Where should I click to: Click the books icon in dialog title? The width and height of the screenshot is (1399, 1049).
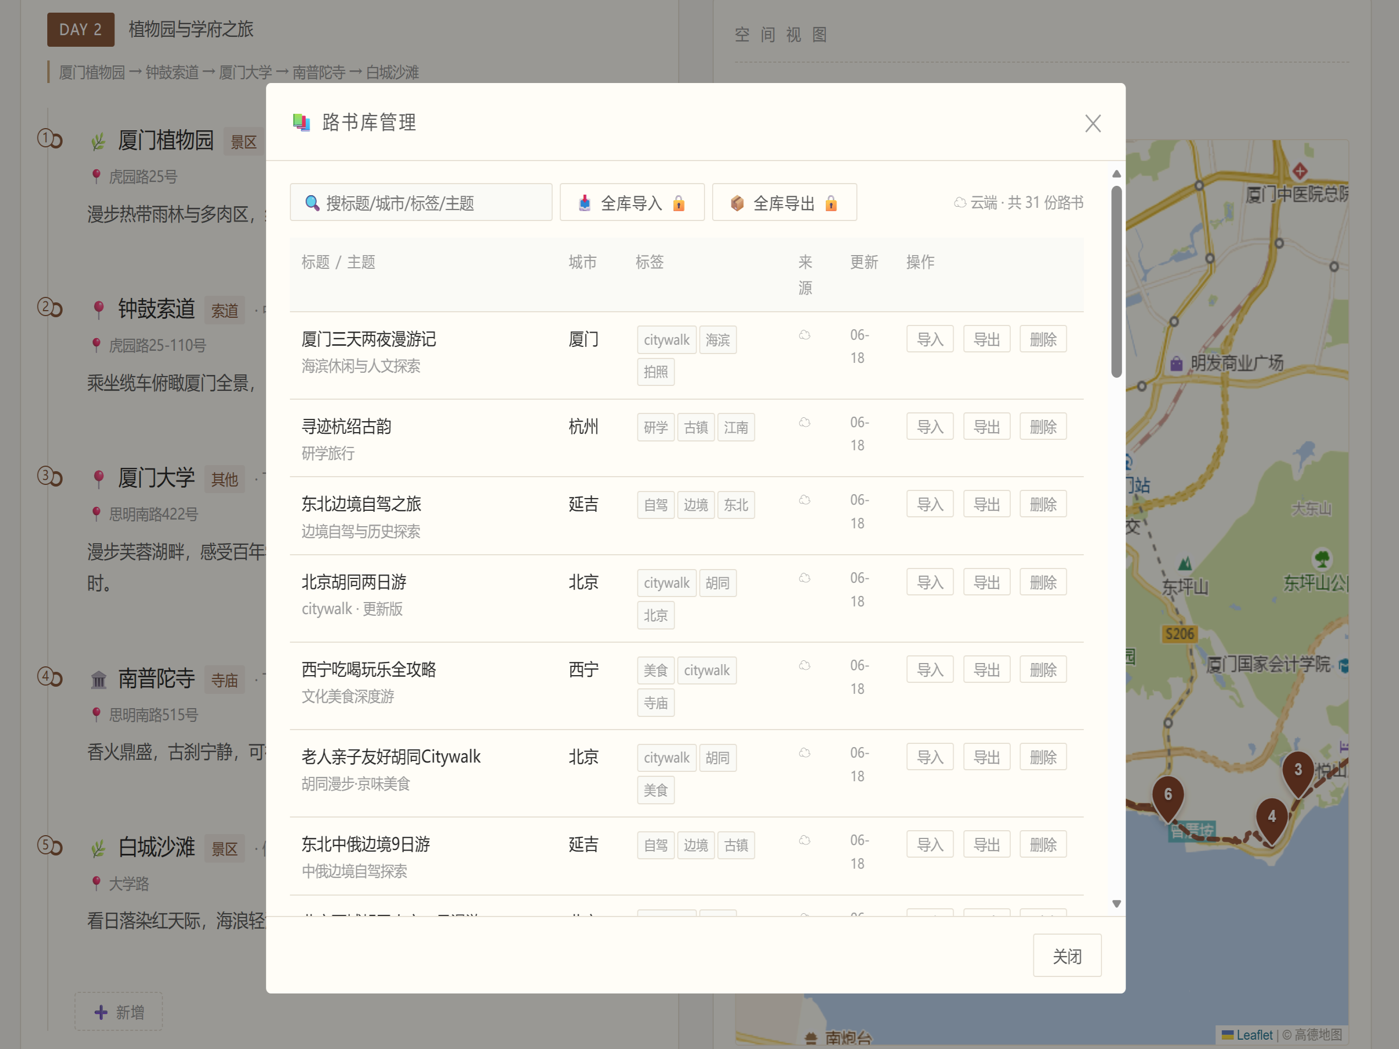click(302, 122)
